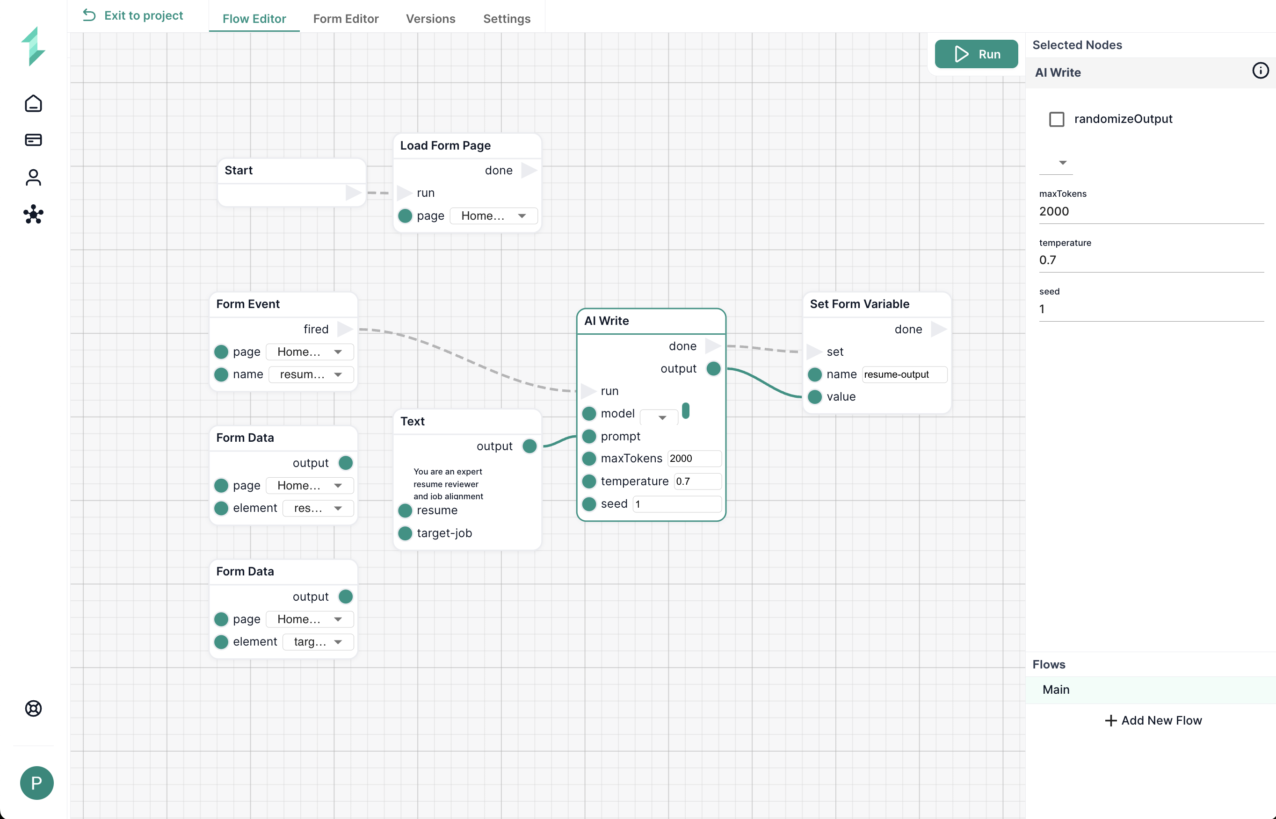Open the Load Form Page page dropdown
1276x819 pixels.
pos(493,216)
